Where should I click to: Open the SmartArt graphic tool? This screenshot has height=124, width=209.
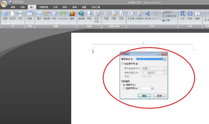(x=63, y=15)
